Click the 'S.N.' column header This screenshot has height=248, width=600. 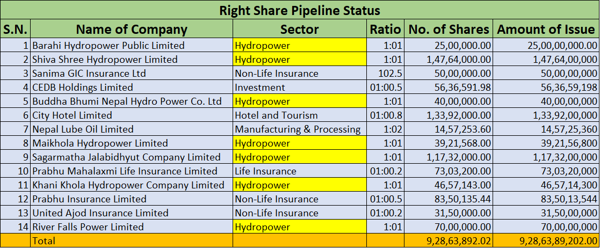click(x=15, y=29)
